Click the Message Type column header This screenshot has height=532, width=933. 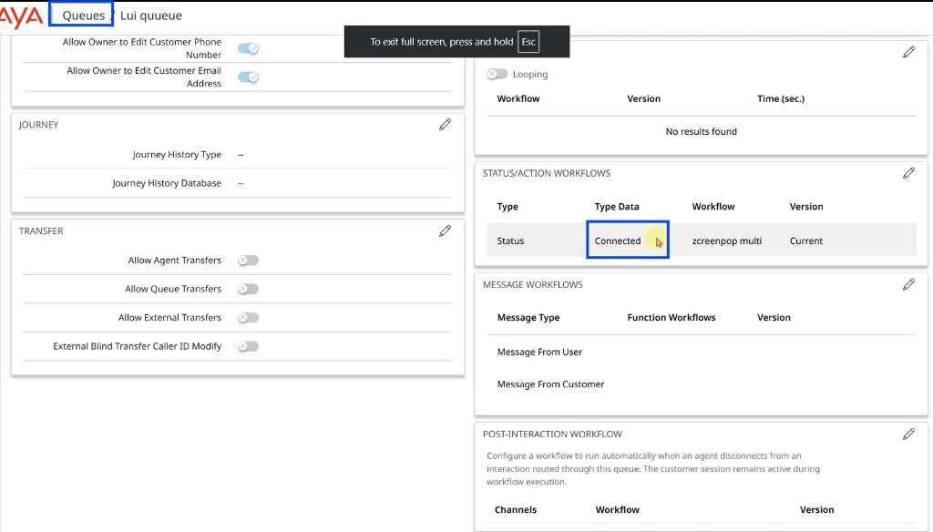(x=528, y=318)
